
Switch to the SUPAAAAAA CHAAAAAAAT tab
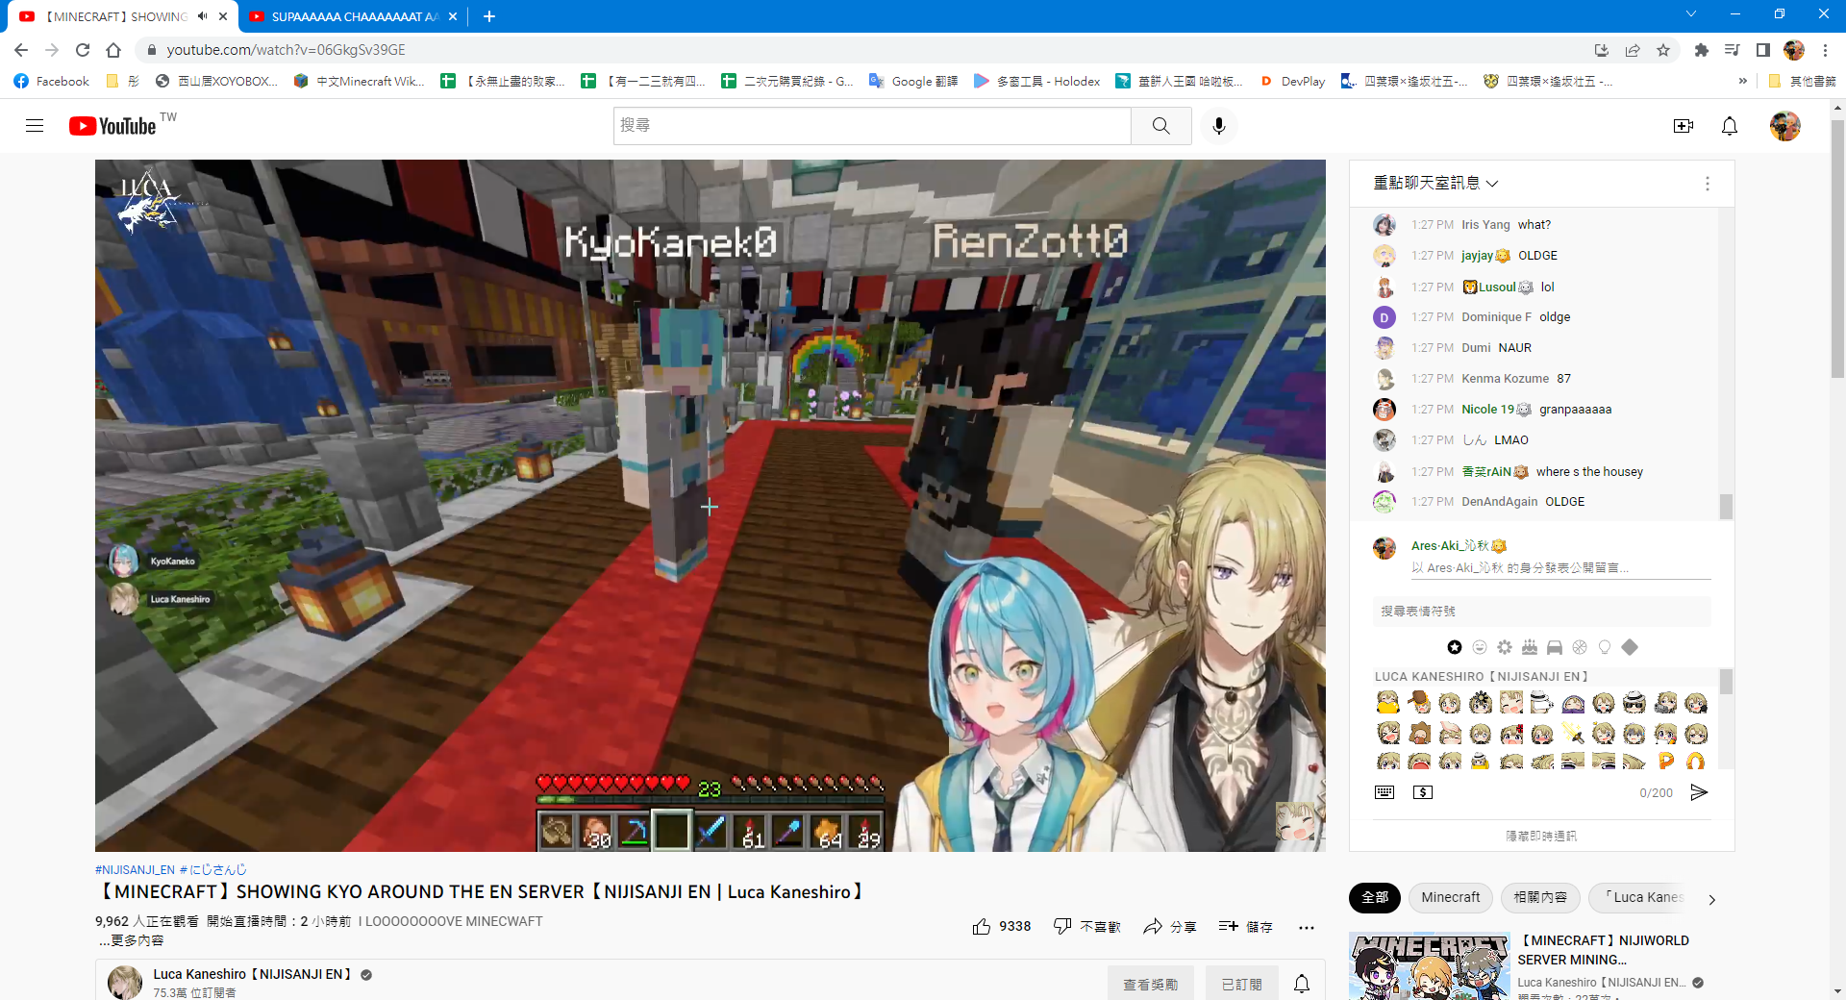355,16
